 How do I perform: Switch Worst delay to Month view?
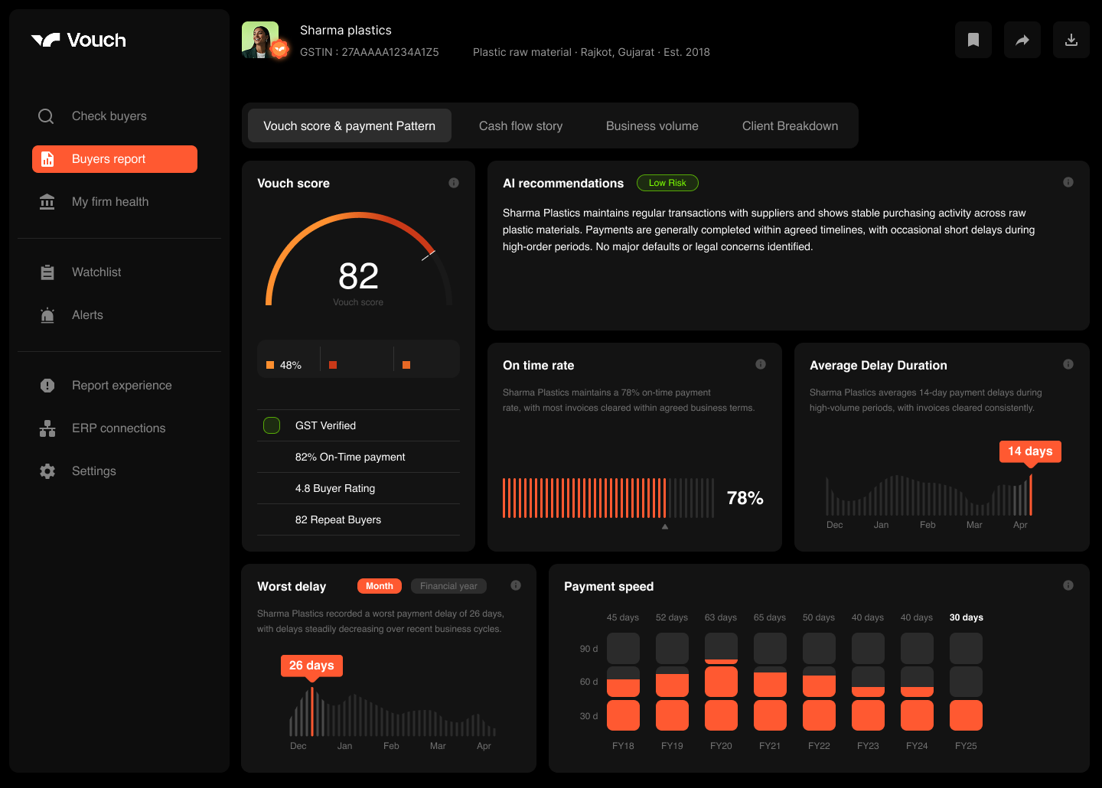tap(380, 586)
